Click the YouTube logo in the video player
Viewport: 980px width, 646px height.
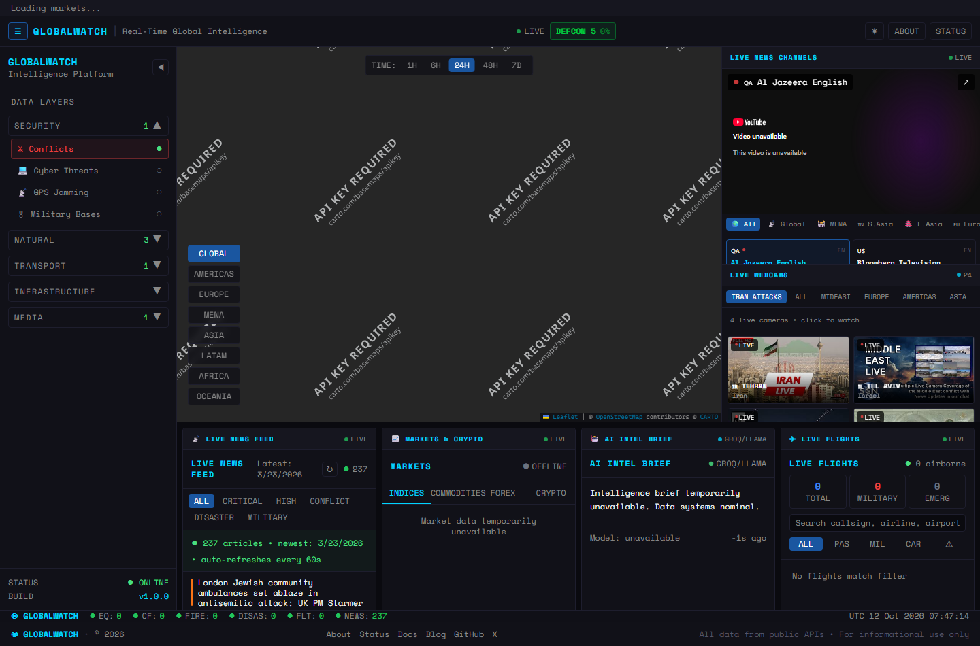coord(749,122)
